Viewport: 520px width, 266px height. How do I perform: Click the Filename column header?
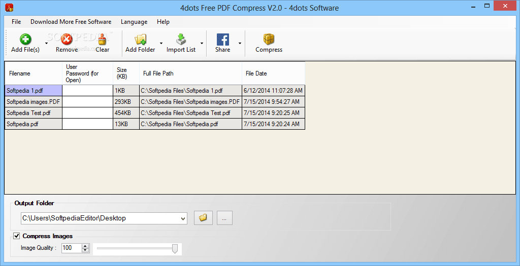34,73
